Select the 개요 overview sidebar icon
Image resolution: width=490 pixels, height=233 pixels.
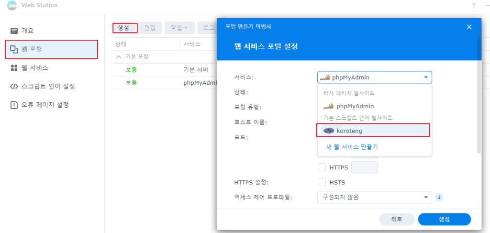[14, 31]
